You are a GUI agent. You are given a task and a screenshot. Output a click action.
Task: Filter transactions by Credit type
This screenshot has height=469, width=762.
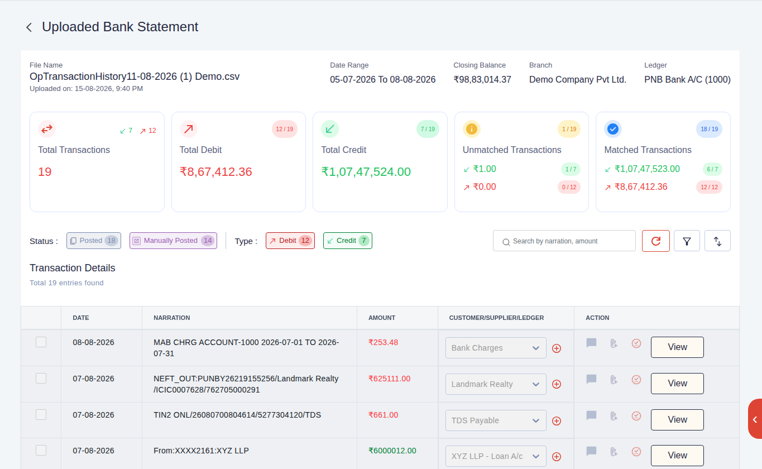pos(348,241)
